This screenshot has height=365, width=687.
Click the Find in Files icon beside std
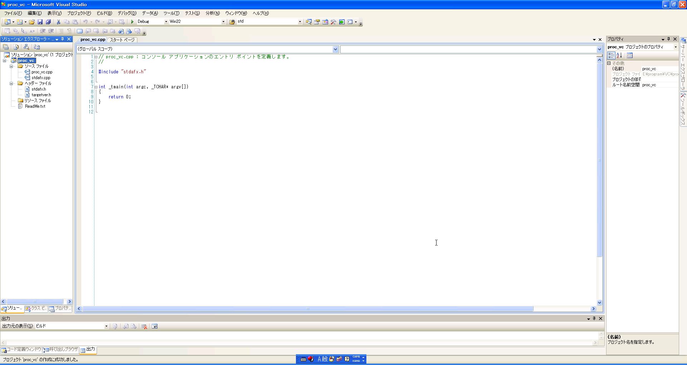(232, 22)
